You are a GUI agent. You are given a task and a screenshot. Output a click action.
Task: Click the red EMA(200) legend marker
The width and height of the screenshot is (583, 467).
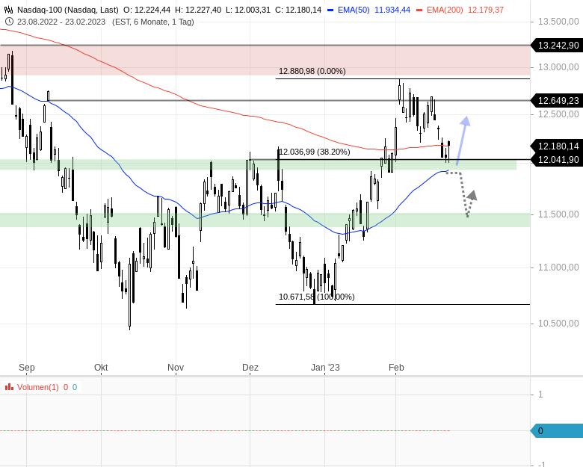(419, 10)
